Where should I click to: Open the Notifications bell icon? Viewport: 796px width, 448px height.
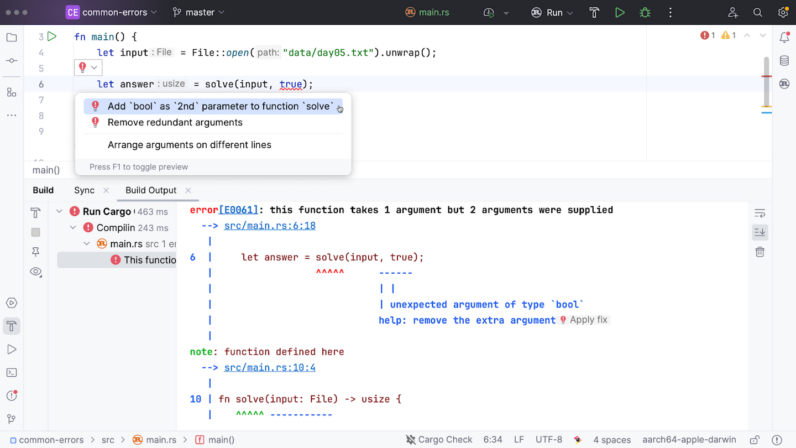tap(784, 38)
